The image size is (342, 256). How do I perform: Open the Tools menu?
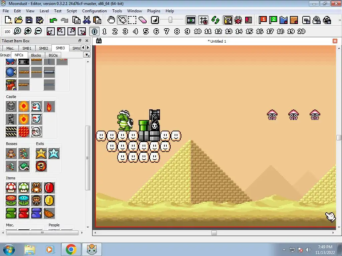click(117, 11)
